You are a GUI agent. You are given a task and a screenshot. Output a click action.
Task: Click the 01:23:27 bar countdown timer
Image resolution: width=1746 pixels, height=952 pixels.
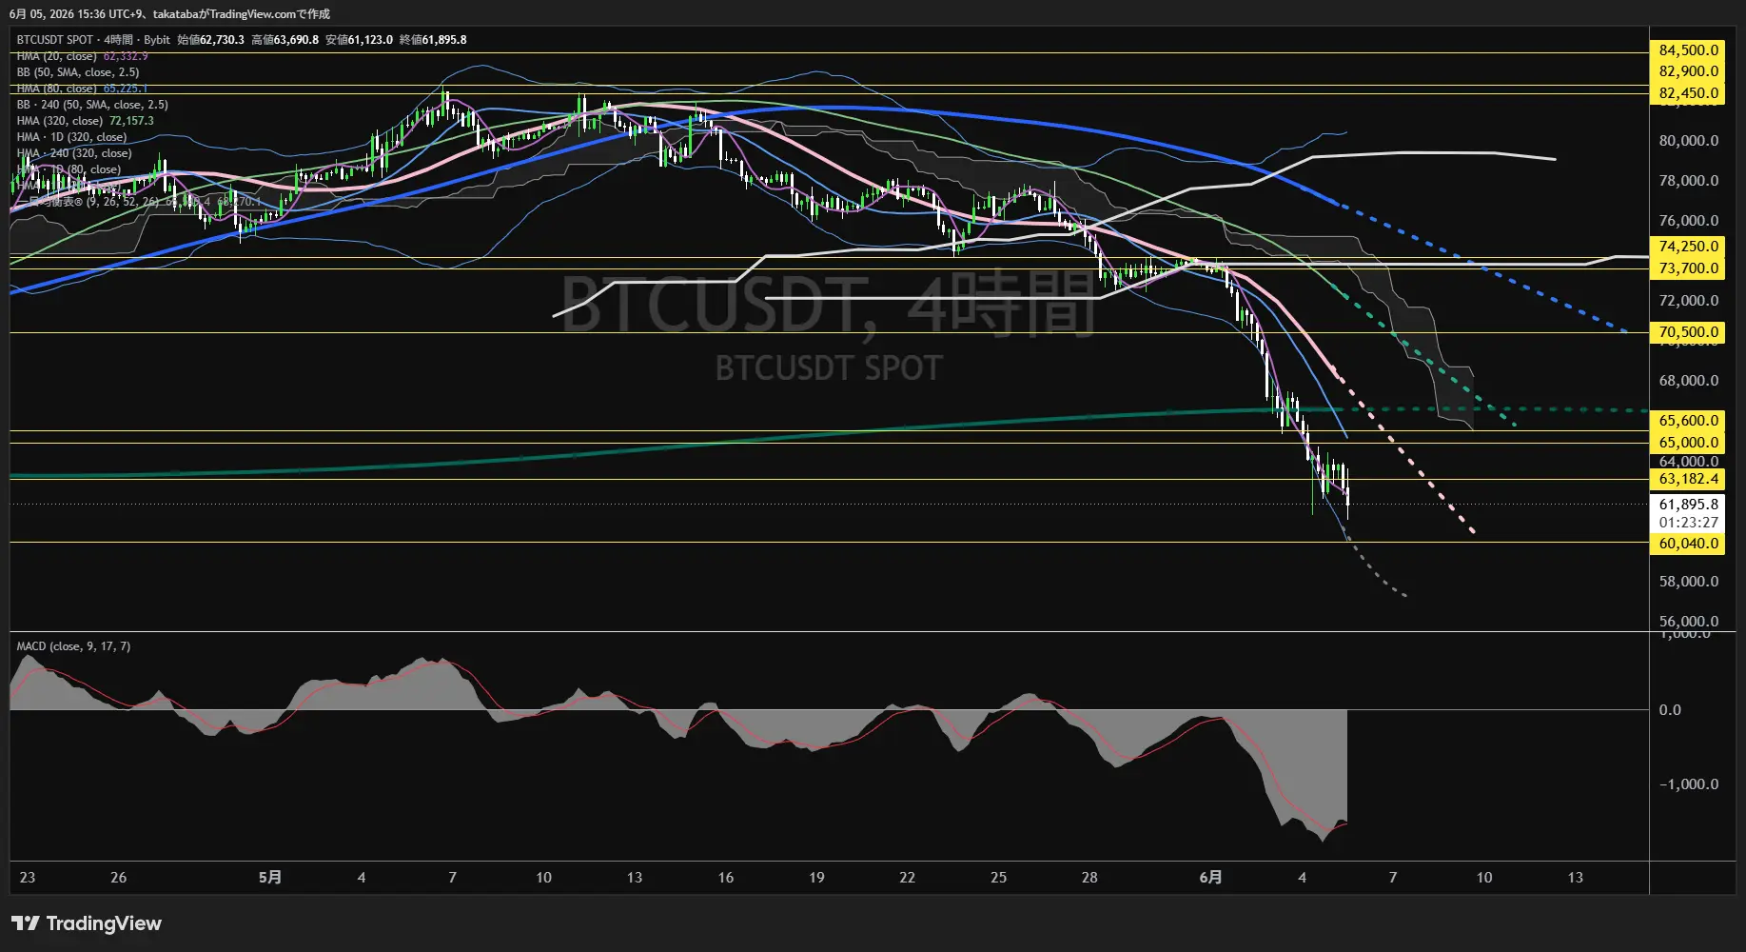1689,523
